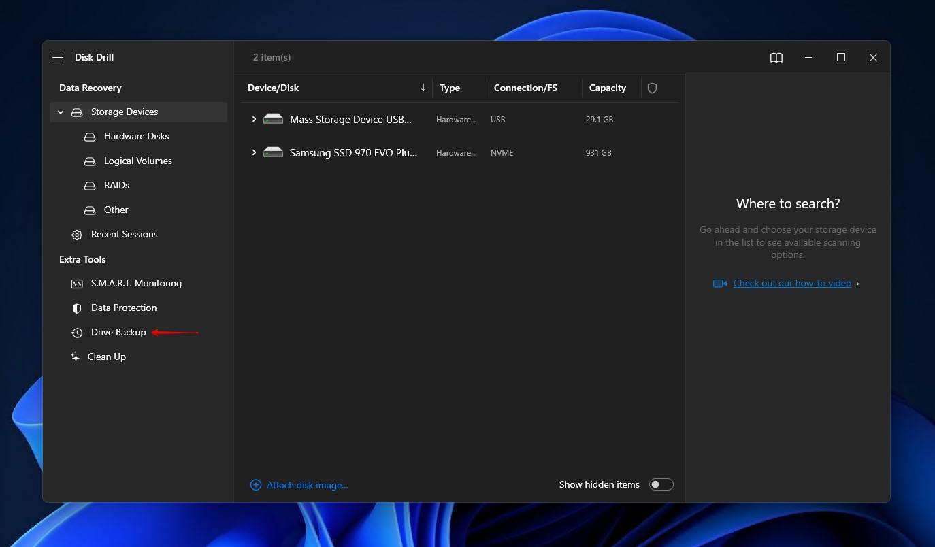This screenshot has width=935, height=547.
Task: Click the sort arrow in Device/Disk header
Action: coord(423,87)
